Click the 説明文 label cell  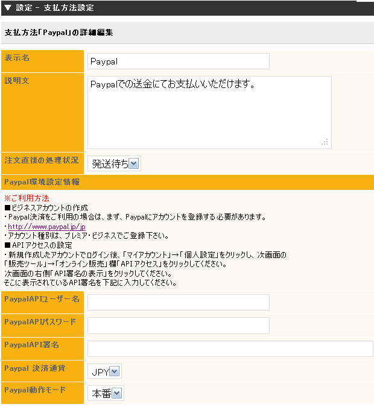coord(42,112)
